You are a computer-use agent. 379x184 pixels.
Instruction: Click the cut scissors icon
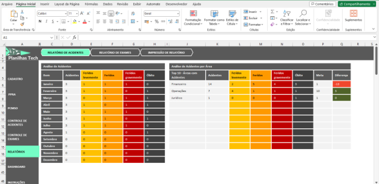coord(22,12)
